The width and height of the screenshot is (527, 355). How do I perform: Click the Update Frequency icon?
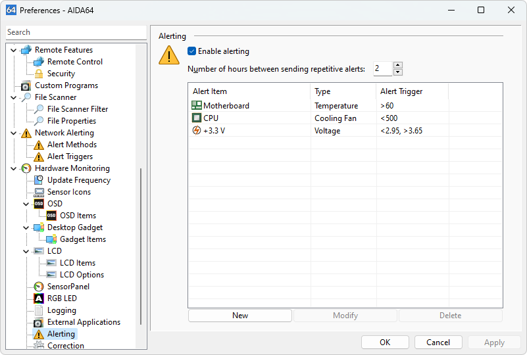coord(39,180)
